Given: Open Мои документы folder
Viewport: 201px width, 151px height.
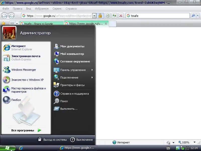Looking at the screenshot, I should coord(73,46).
